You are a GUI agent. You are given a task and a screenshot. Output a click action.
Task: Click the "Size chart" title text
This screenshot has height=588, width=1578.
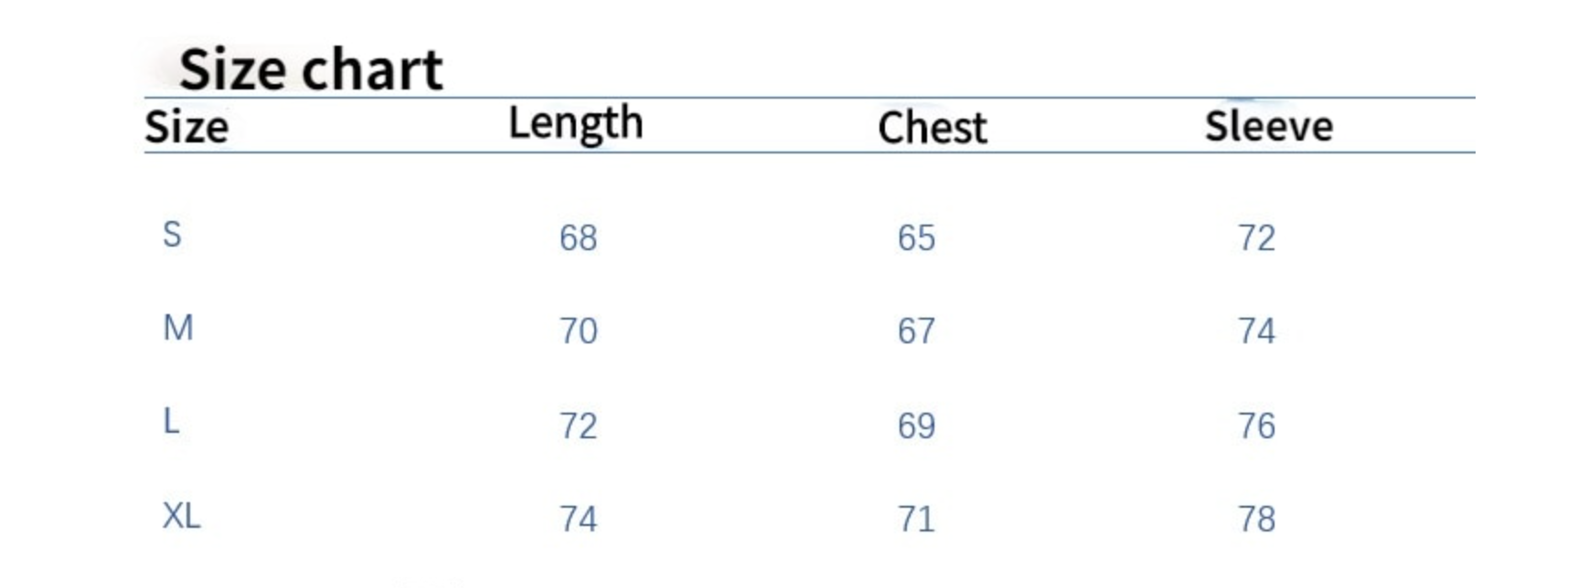pos(311,69)
